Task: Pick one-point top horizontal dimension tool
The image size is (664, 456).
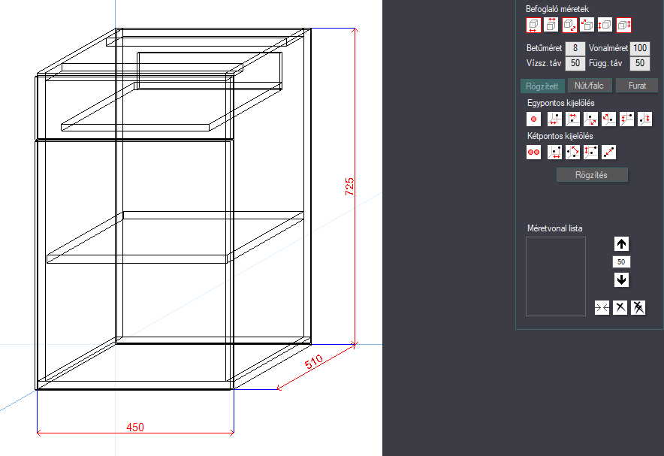Action: 572,119
